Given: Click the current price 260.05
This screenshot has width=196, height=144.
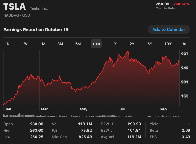Looking at the screenshot, I should click(162, 4).
